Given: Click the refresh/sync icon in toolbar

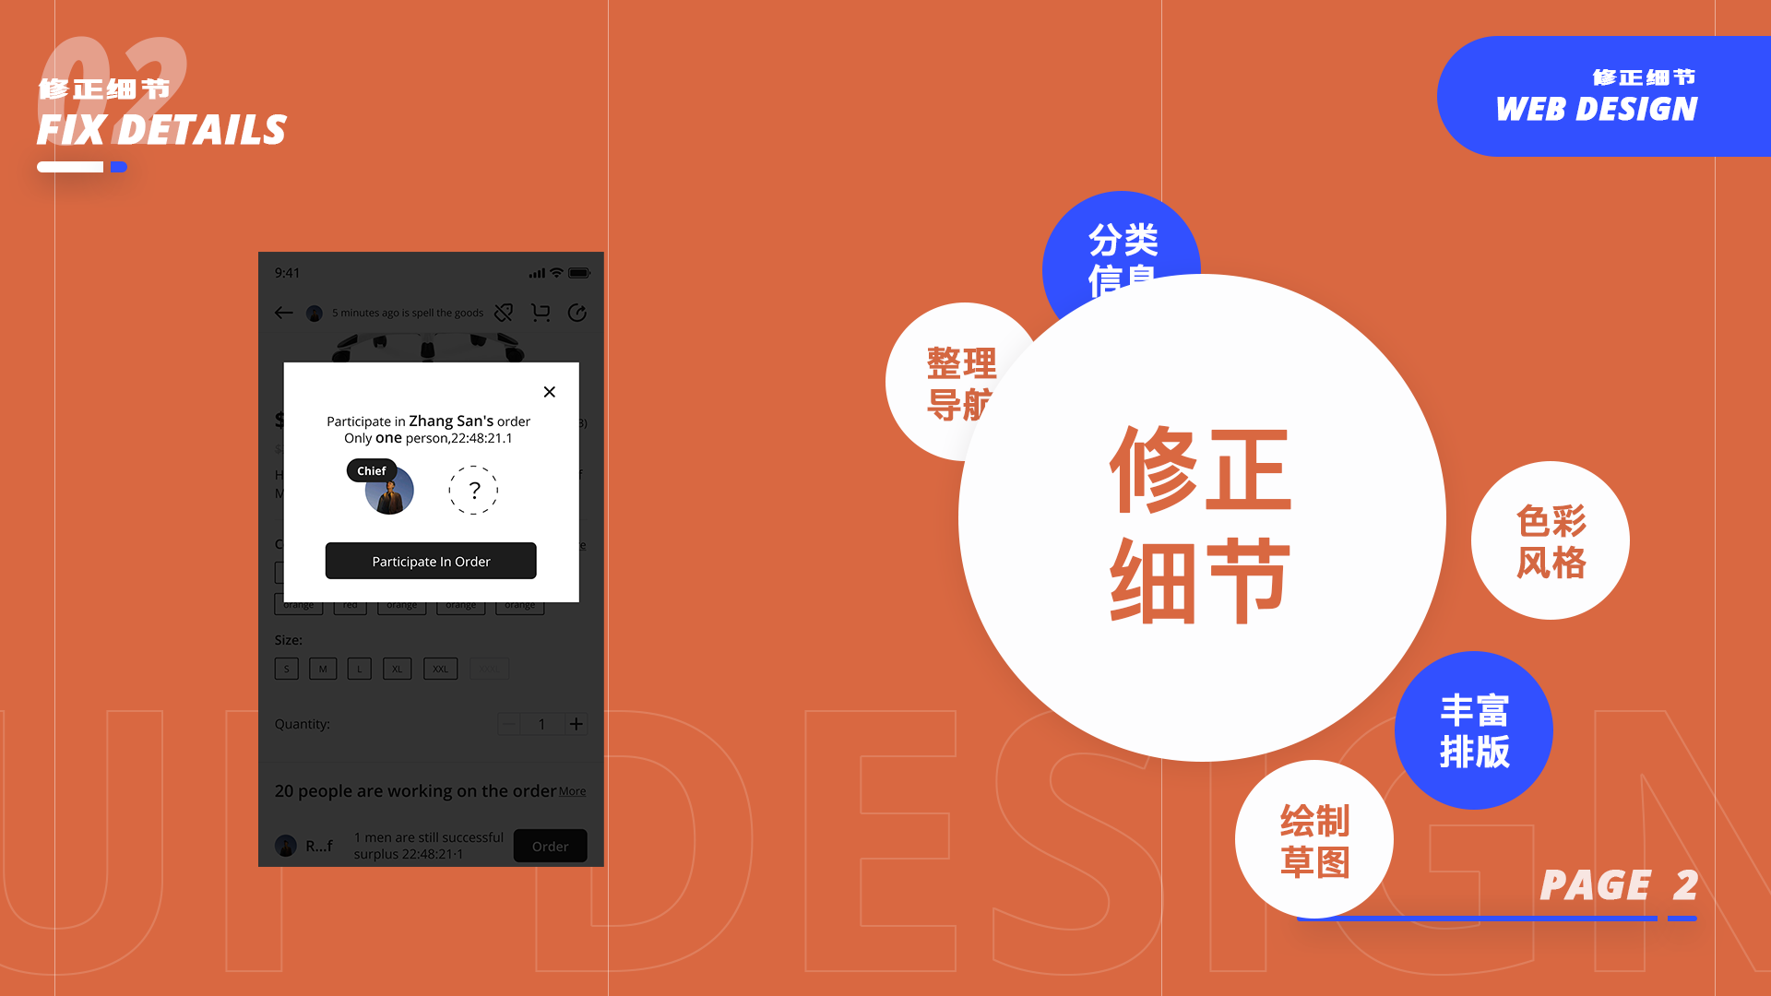Looking at the screenshot, I should click(x=577, y=314).
